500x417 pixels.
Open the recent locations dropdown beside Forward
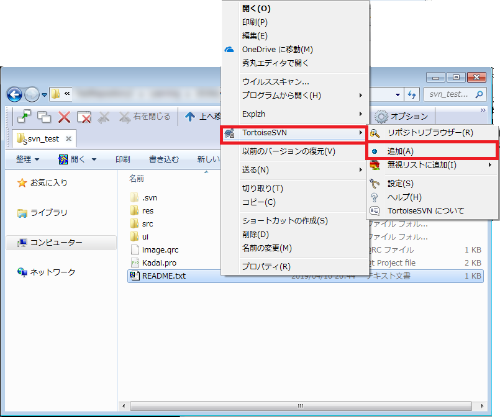[44, 94]
